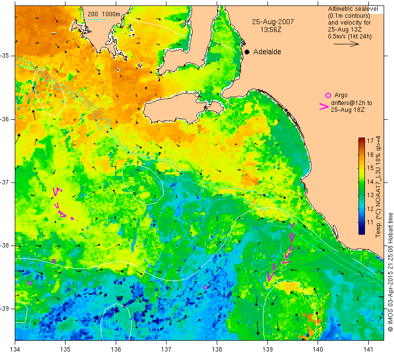Click the longitude axis label 136
Screen dimensions: 394x355
pyautogui.click(x=116, y=349)
